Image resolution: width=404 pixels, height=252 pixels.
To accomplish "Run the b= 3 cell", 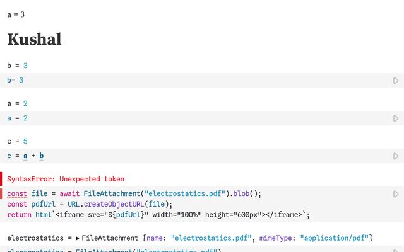I will click(x=396, y=81).
